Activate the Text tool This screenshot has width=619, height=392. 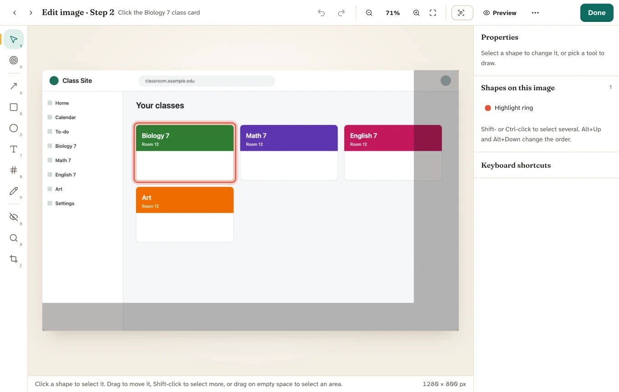pyautogui.click(x=14, y=149)
